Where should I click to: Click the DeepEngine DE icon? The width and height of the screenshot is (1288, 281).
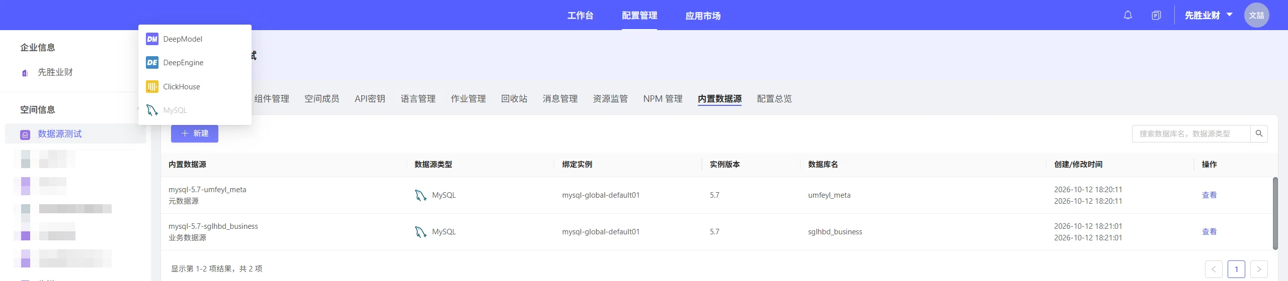click(152, 63)
